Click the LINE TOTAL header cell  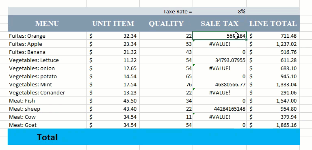tap(273, 24)
